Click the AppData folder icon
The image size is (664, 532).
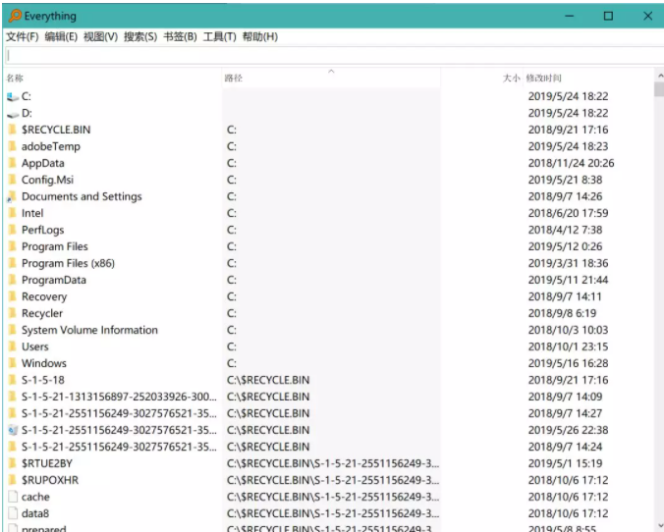tap(13, 163)
